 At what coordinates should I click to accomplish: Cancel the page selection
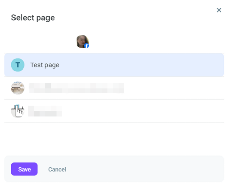(x=57, y=169)
